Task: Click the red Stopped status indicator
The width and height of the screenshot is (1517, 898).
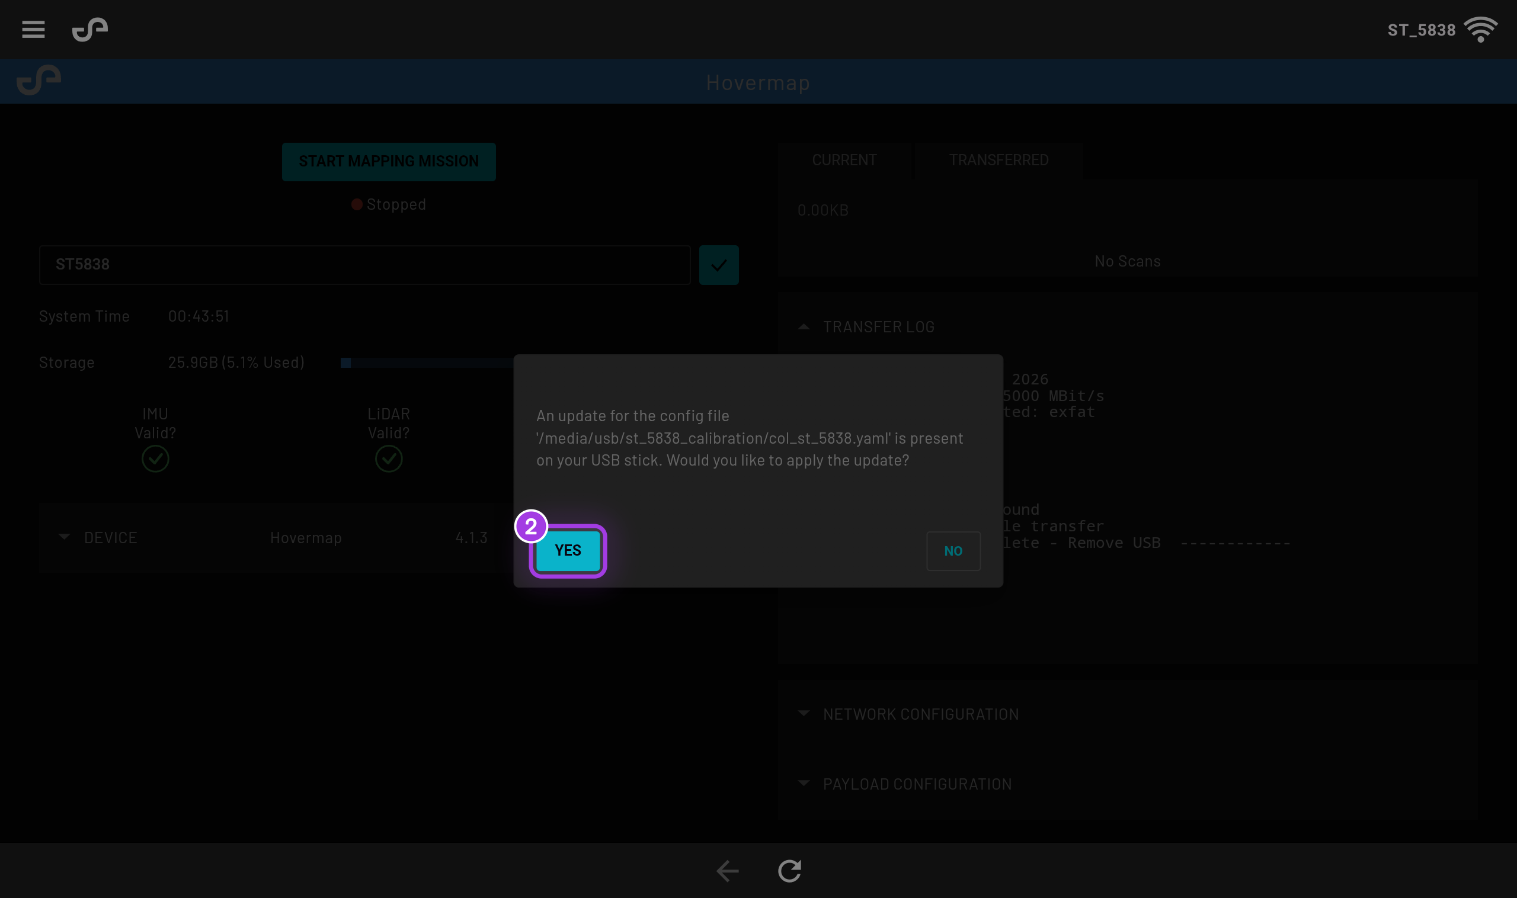Action: click(357, 204)
